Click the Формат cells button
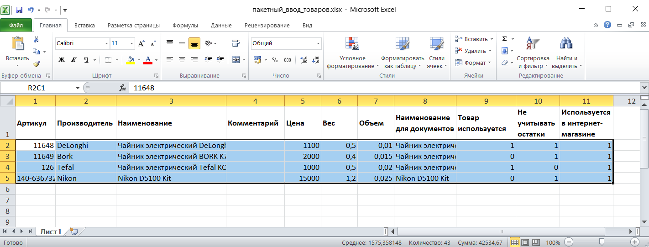This screenshot has height=247, width=649. tap(472, 63)
